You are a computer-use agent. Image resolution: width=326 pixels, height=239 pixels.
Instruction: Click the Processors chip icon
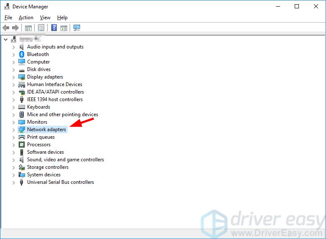(22, 145)
